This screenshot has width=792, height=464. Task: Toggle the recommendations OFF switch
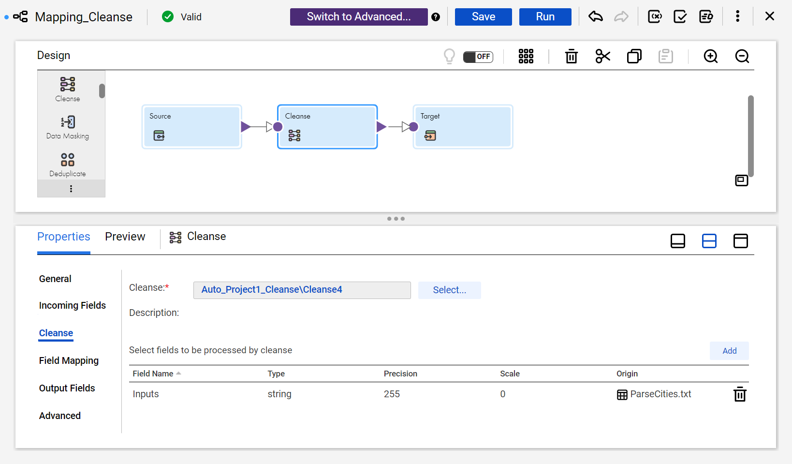478,57
